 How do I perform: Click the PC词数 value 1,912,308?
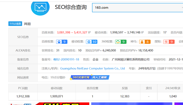pyautogui.click(x=23, y=96)
